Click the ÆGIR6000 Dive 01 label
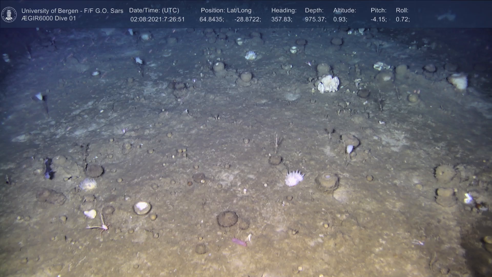 tap(49, 18)
